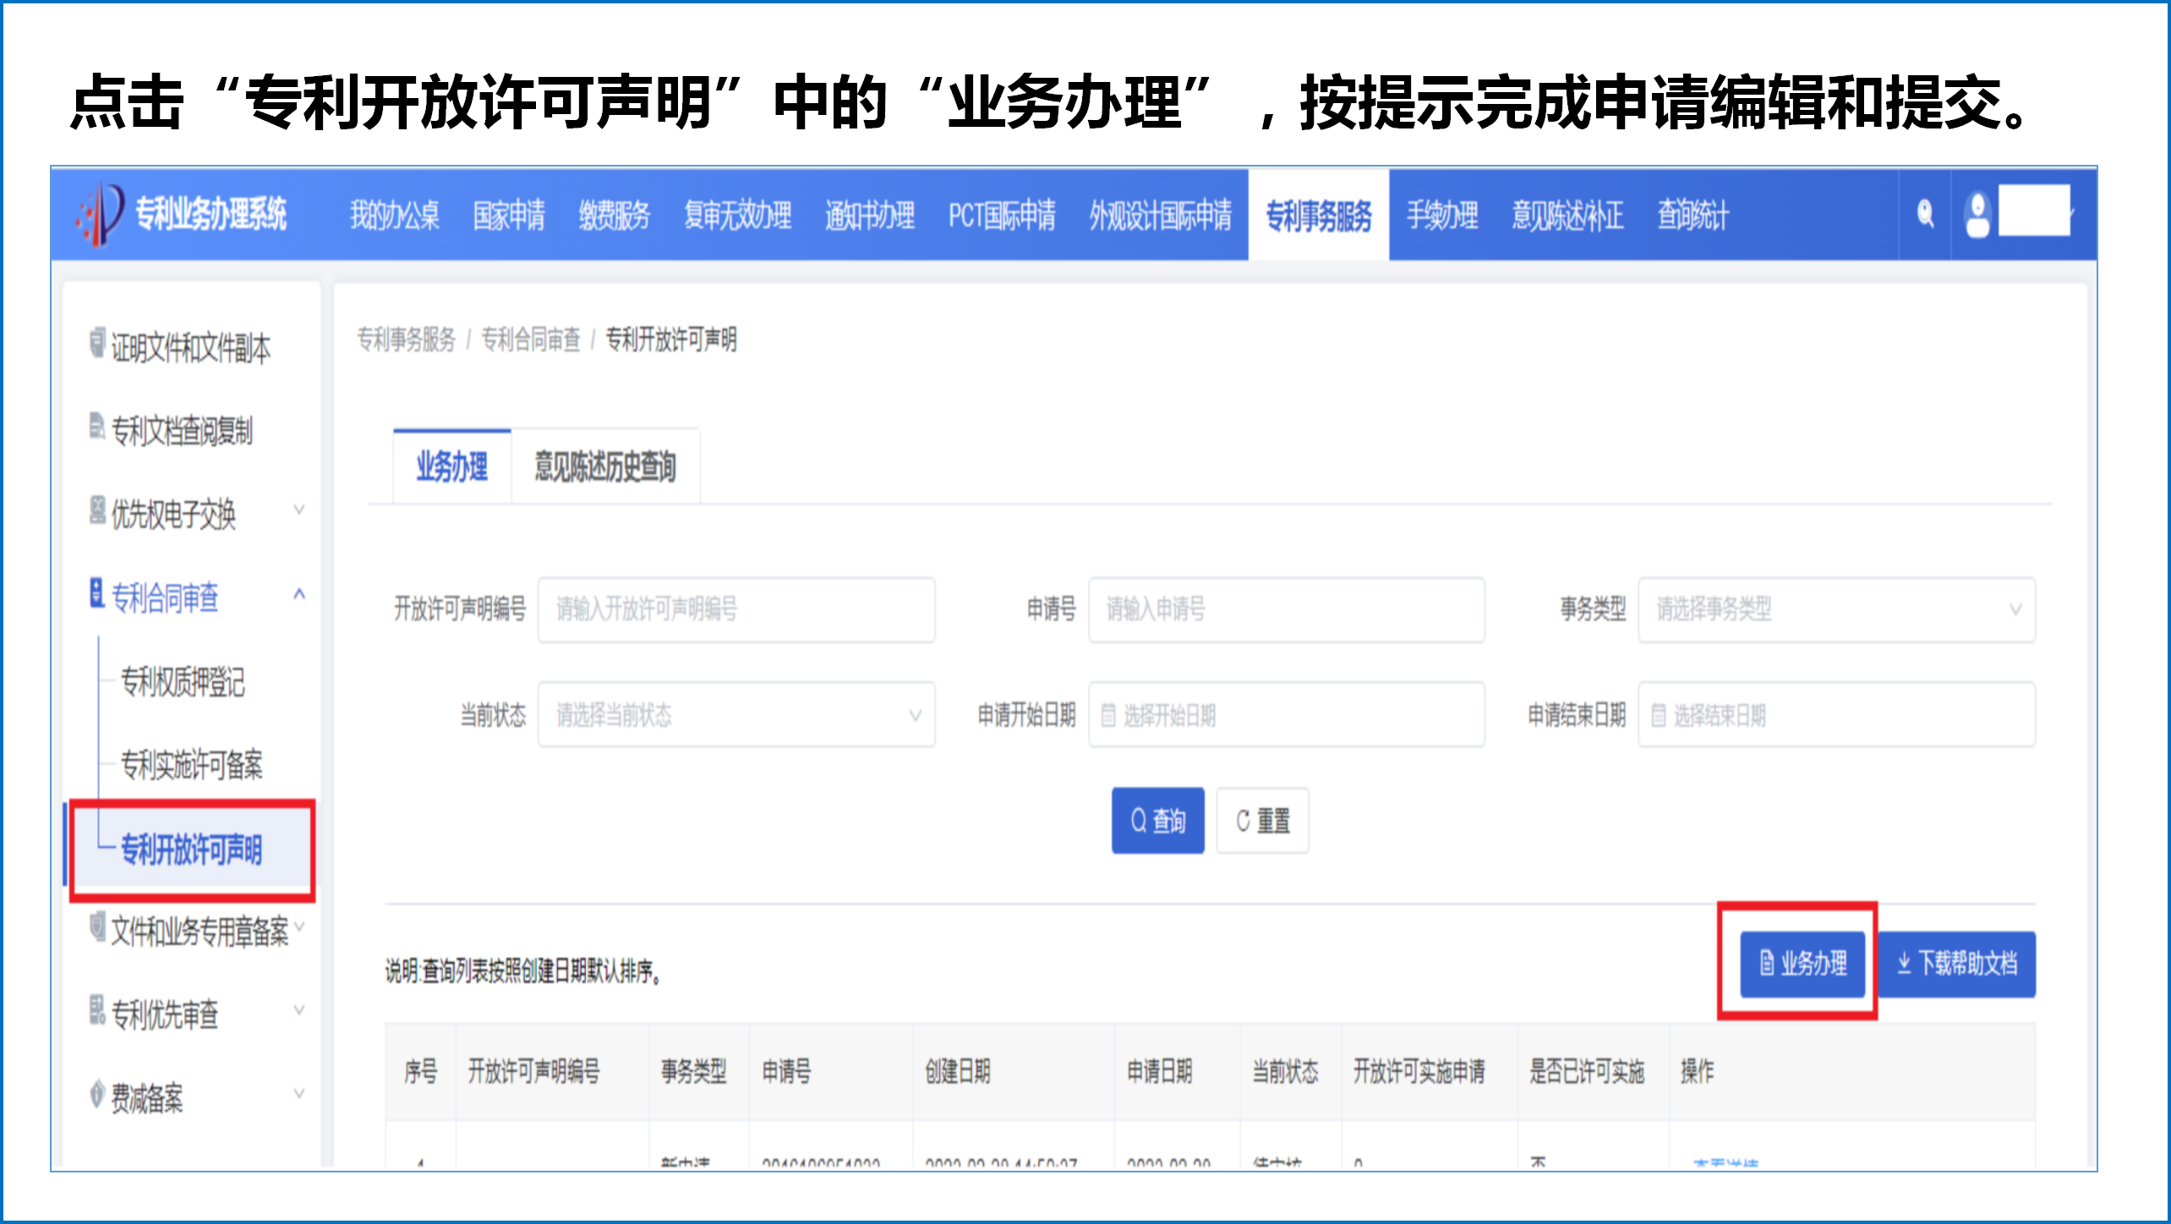Image resolution: width=2171 pixels, height=1224 pixels.
Task: Click the 专利文档查阅复制 sidebar icon
Action: coord(97,426)
